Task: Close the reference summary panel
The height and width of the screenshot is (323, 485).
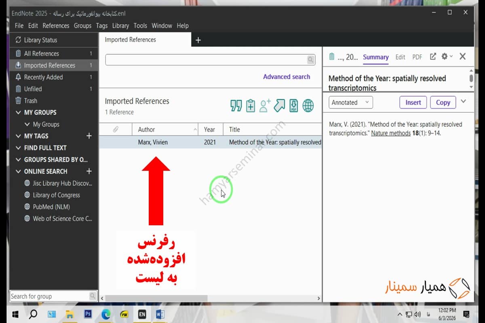Action: (463, 57)
